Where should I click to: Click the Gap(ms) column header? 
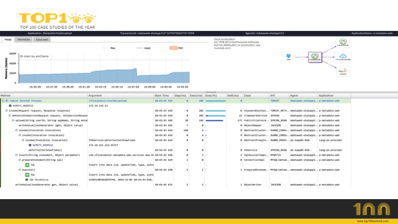181,96
